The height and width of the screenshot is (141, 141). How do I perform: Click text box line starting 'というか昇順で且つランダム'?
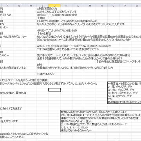click(94, 125)
